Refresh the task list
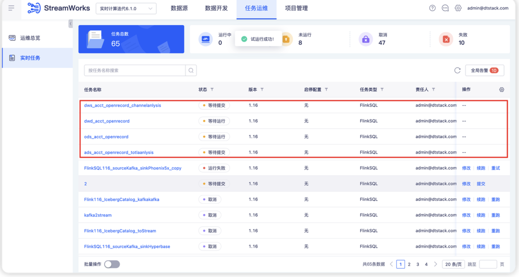Screen dimensions: 519x277 (457, 70)
